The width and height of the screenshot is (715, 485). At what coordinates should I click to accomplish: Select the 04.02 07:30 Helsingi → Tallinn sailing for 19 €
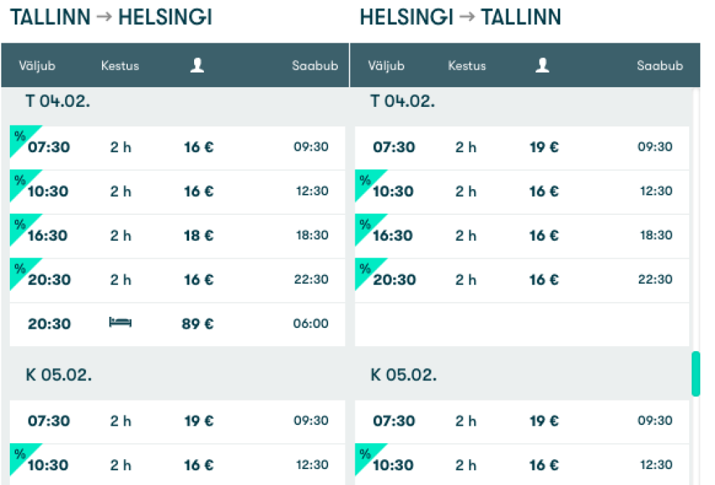click(522, 147)
